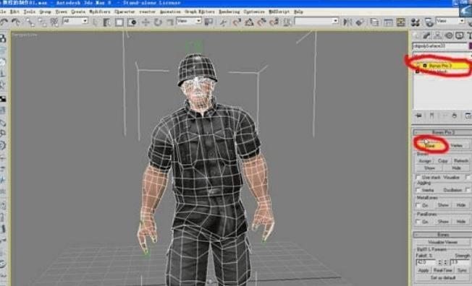Enable the ParaBones On checkbox

tap(418, 222)
